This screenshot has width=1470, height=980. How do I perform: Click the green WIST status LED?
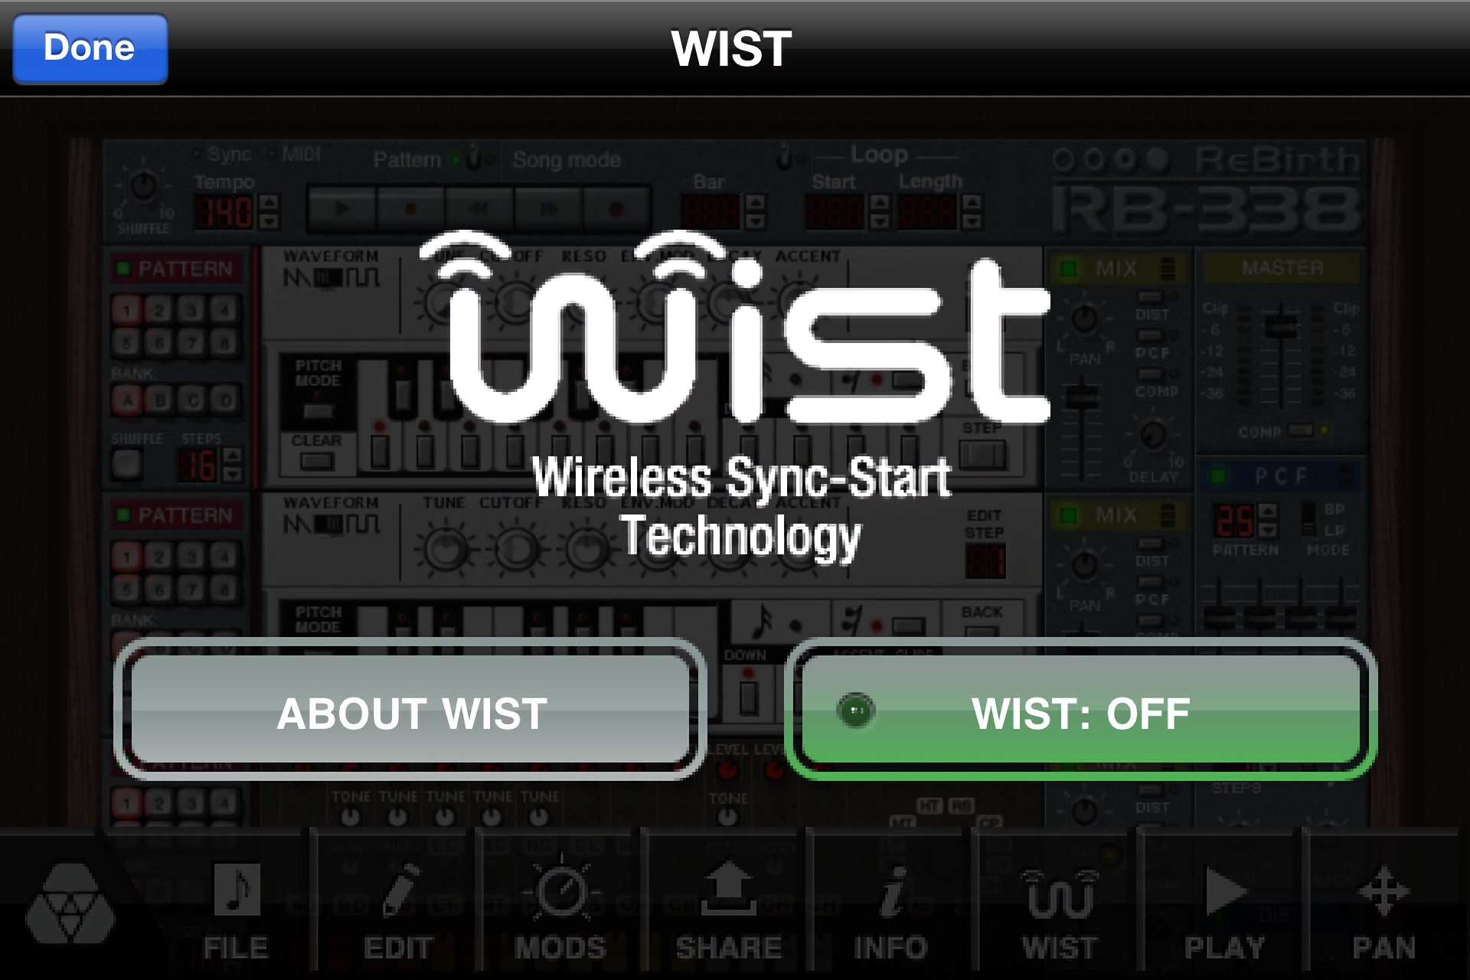(x=856, y=710)
